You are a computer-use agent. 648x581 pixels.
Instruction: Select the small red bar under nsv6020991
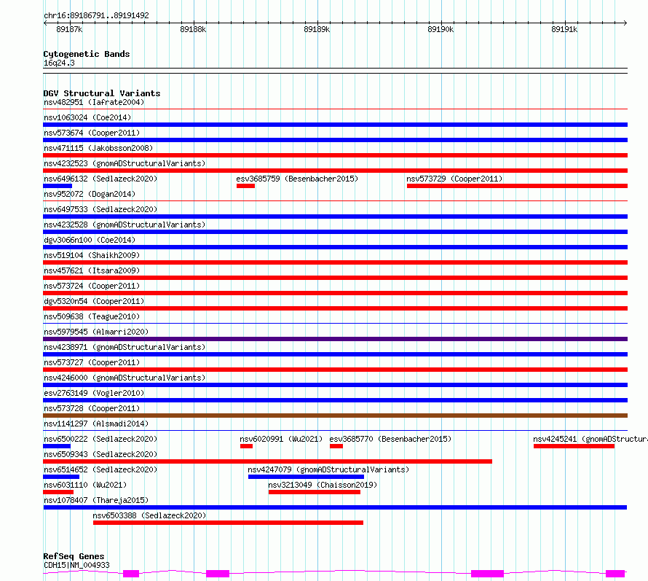(x=246, y=446)
